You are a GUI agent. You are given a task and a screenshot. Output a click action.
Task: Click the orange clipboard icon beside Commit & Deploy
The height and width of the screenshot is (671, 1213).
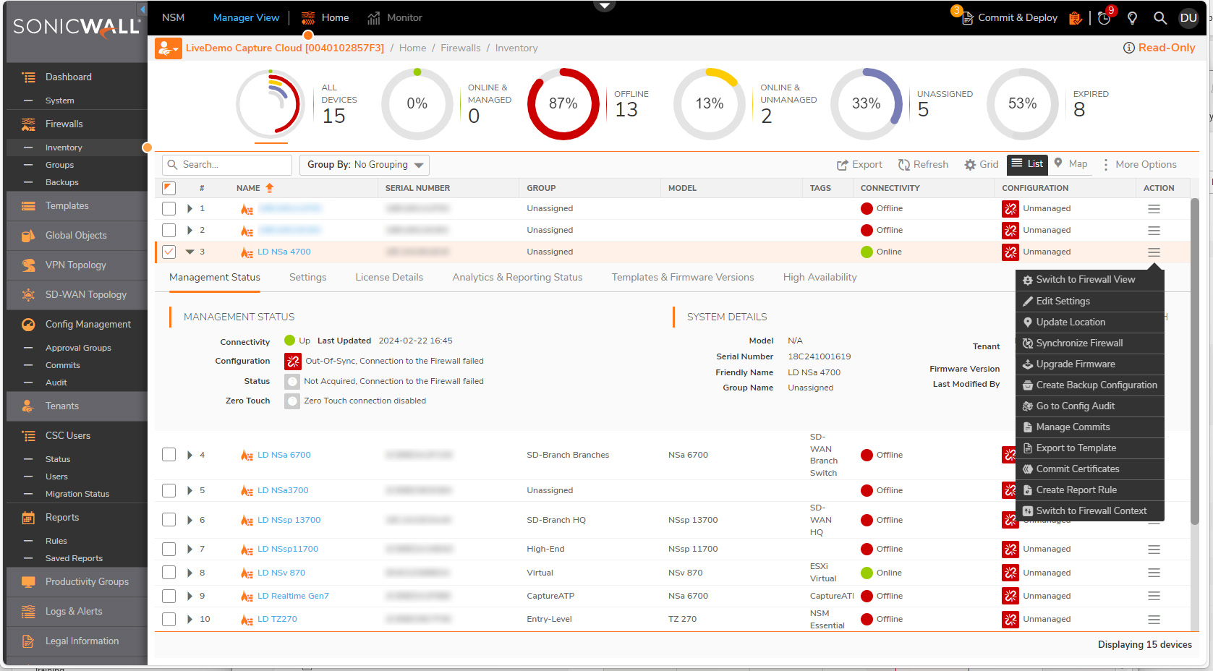point(1076,18)
